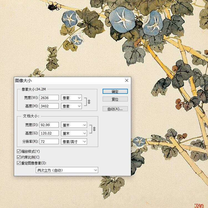Click the 宽度(W) field showing 2636

click(x=49, y=98)
